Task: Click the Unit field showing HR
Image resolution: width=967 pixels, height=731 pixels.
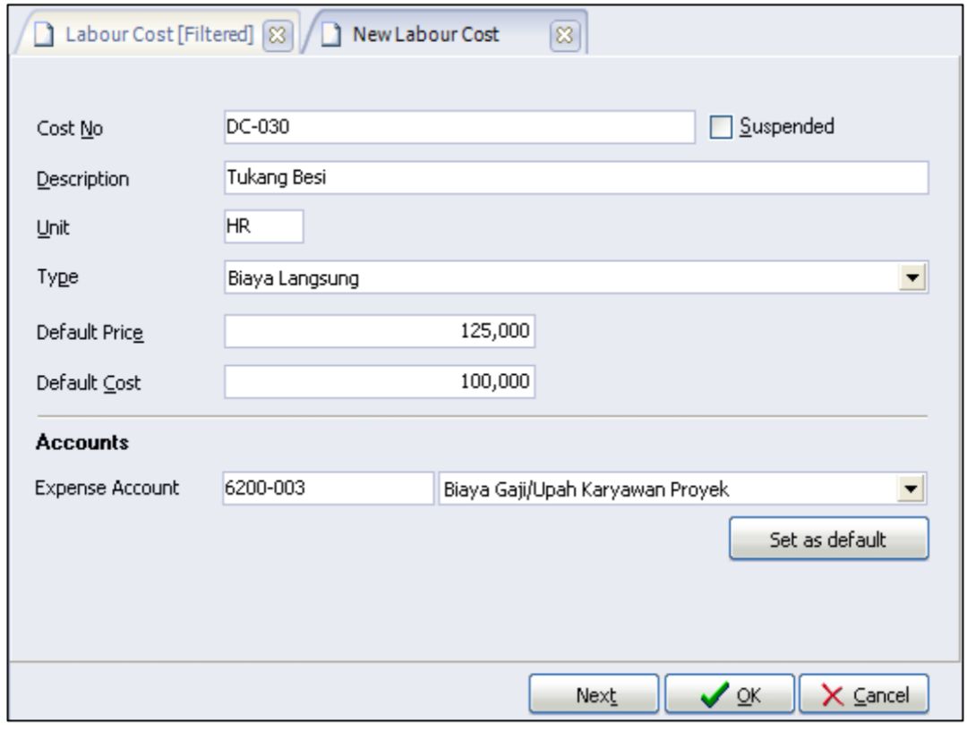Action: [263, 227]
